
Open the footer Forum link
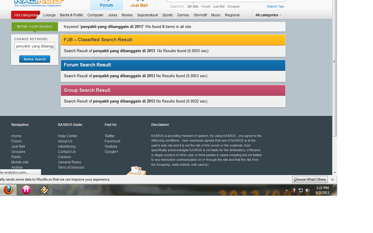pos(17,141)
